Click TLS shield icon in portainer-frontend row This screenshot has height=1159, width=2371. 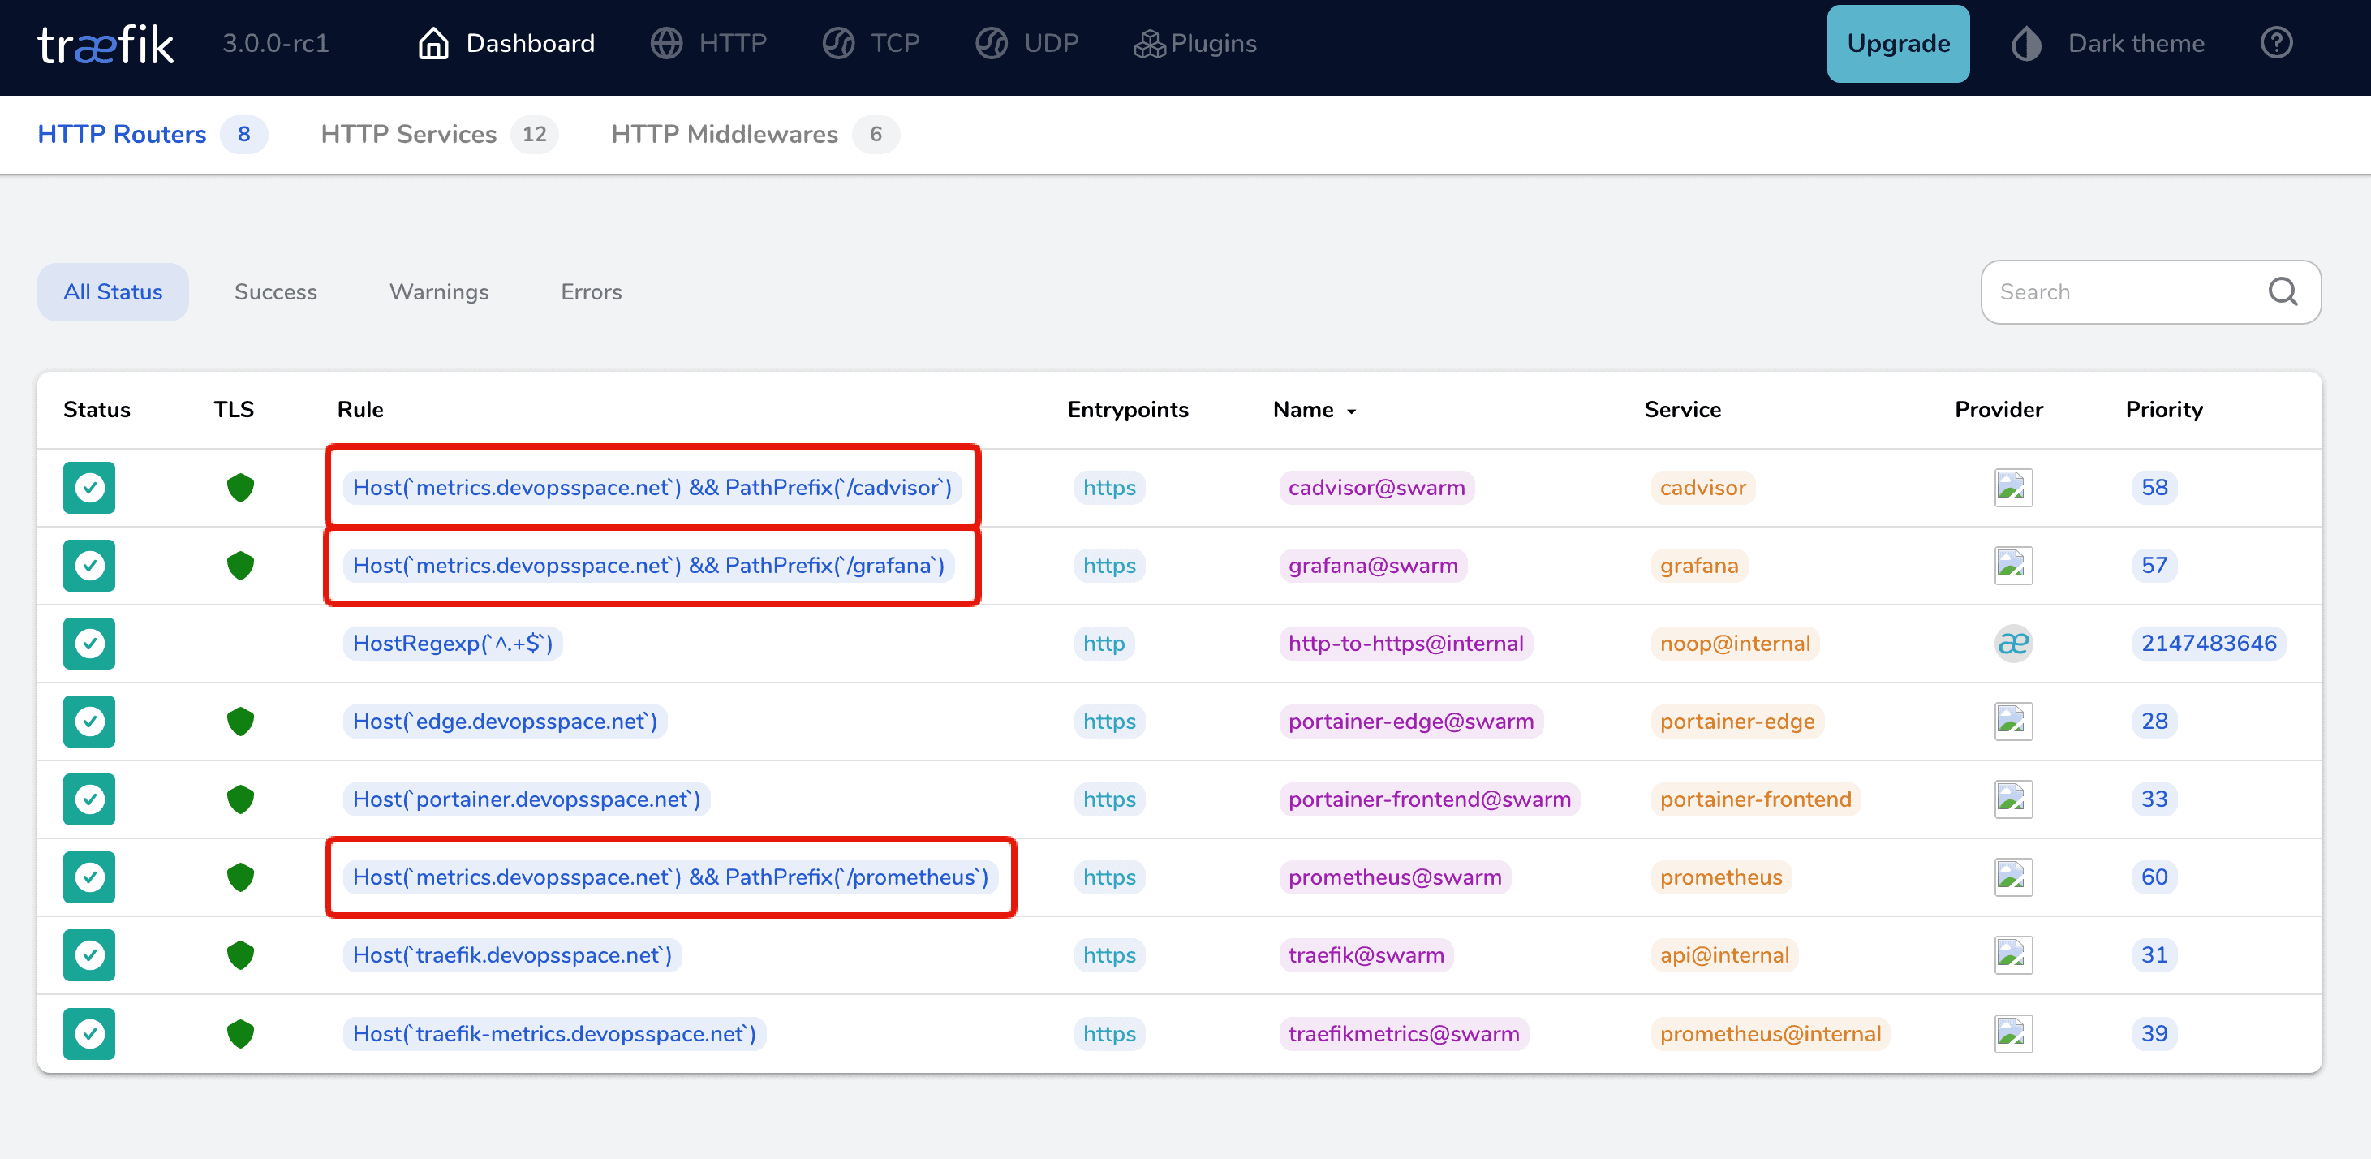[240, 799]
